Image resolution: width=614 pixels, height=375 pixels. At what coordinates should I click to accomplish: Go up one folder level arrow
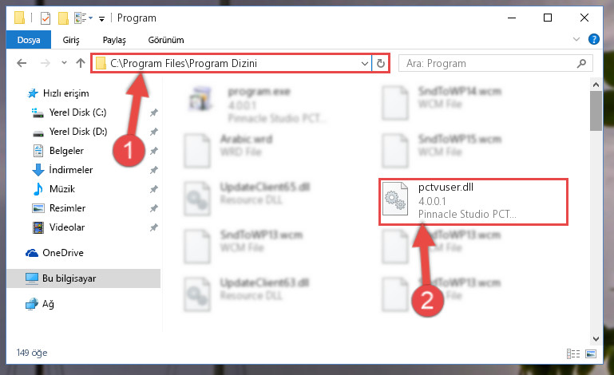81,63
